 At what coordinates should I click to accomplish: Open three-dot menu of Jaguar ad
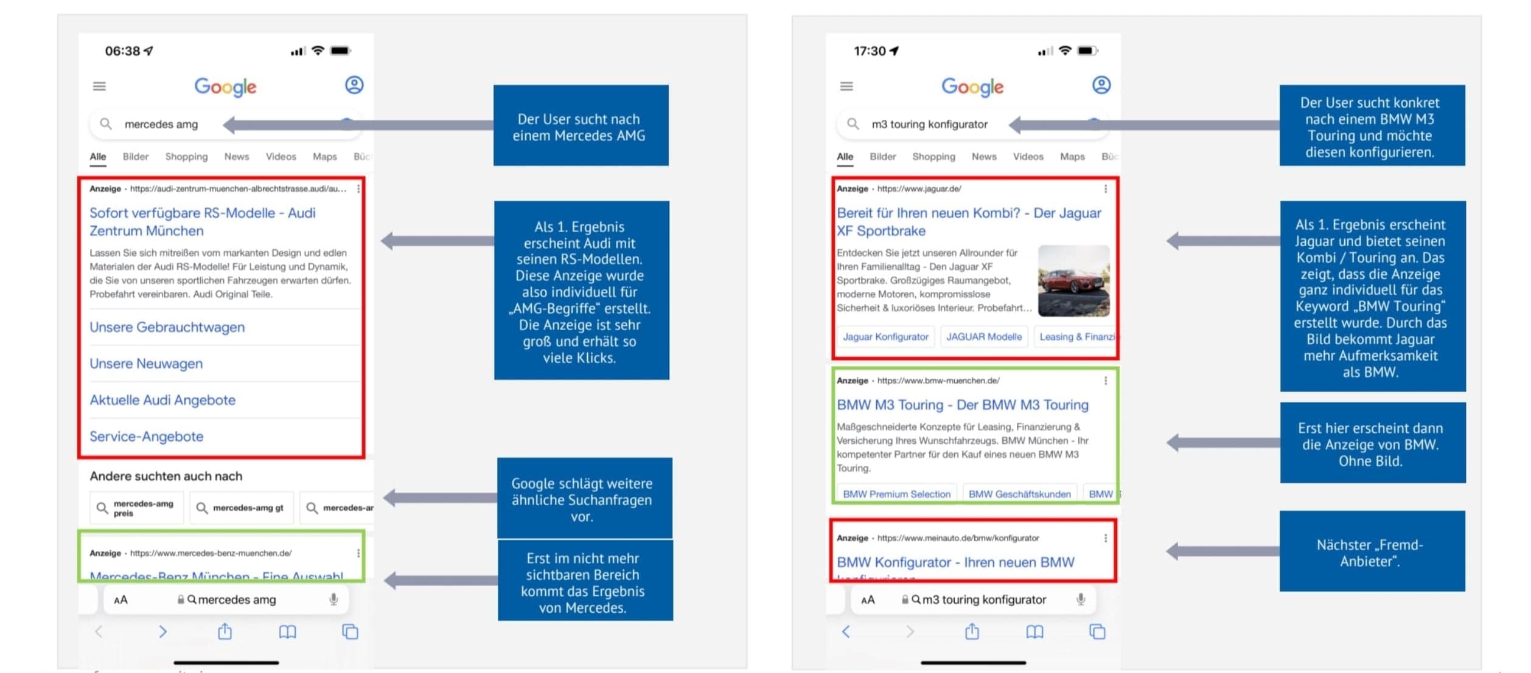[x=1106, y=189]
